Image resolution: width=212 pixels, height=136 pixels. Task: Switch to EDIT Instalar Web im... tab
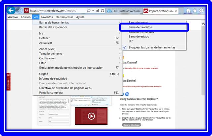click(125, 11)
